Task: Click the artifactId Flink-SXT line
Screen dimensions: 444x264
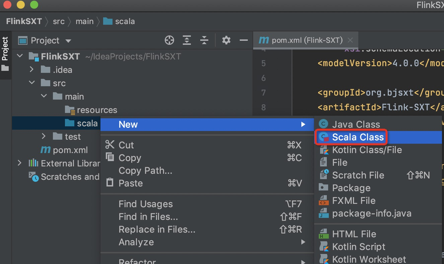Action: [x=381, y=107]
